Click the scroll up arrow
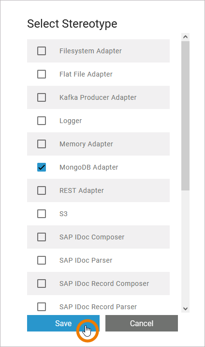The height and width of the screenshot is (347, 205). pyautogui.click(x=185, y=37)
